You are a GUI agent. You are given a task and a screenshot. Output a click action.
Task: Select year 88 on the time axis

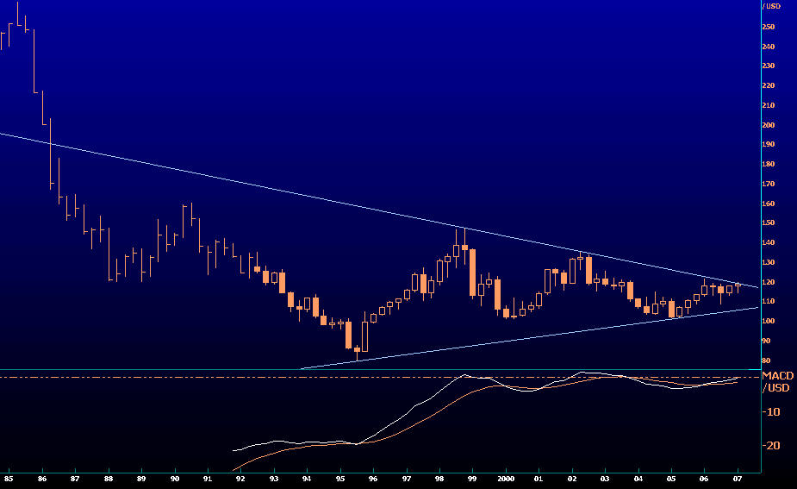pos(109,479)
